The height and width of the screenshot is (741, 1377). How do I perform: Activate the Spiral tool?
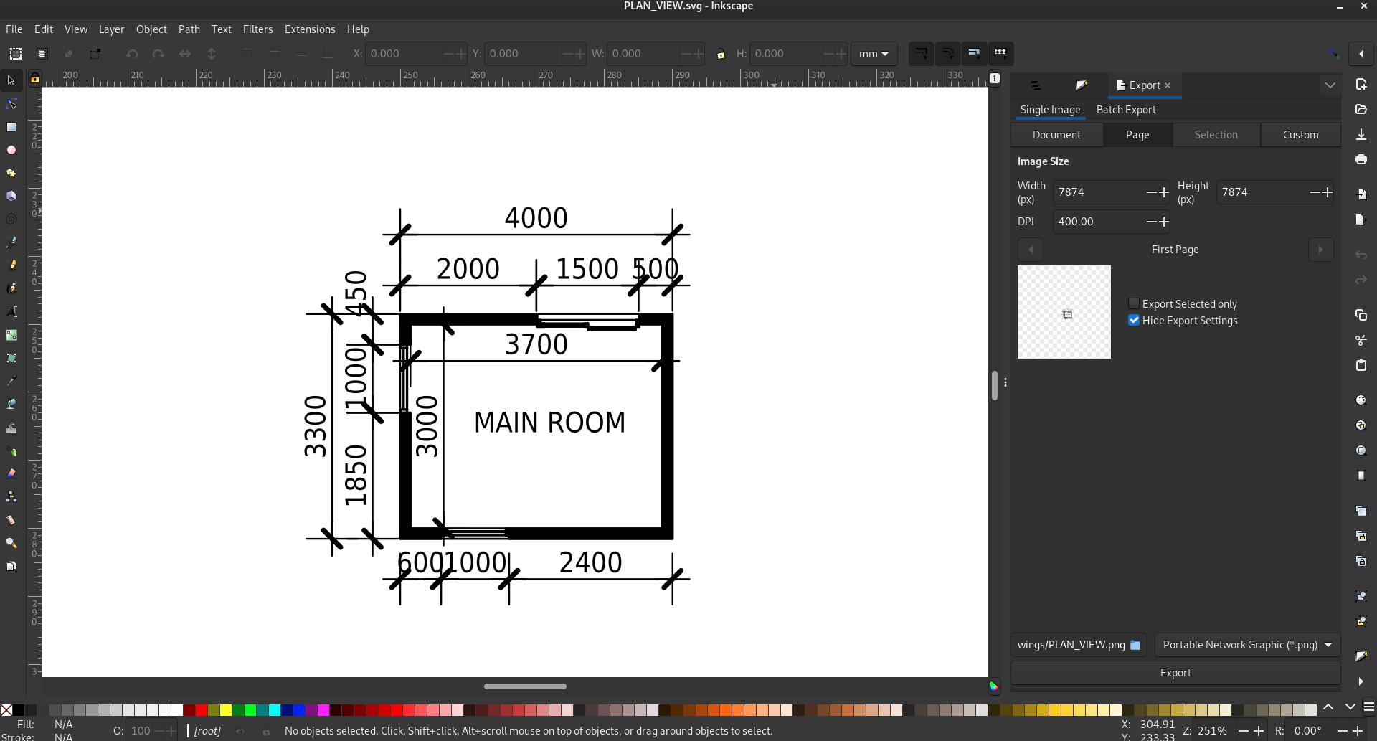pos(11,219)
